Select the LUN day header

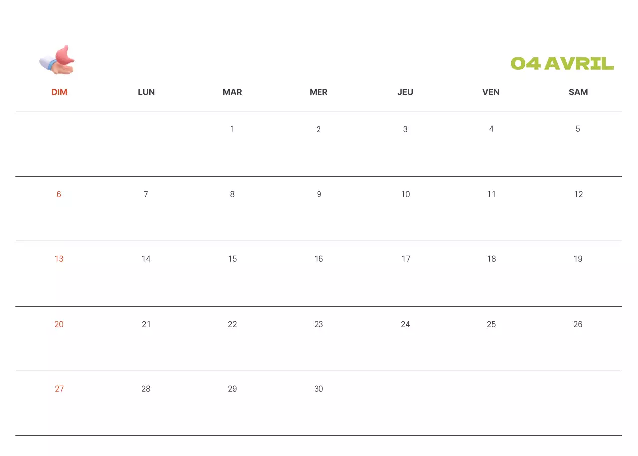pyautogui.click(x=146, y=92)
